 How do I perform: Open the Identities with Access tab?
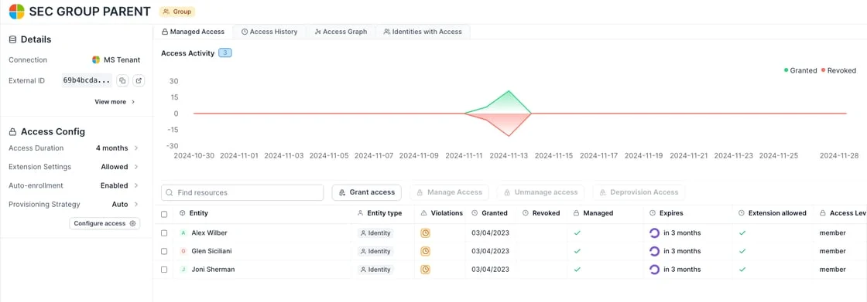423,32
